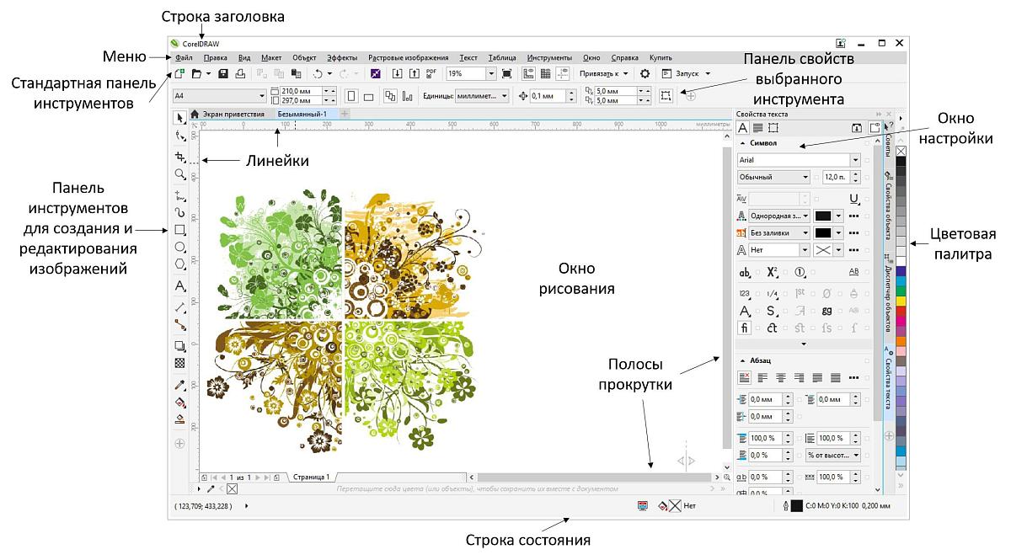Set portrait page orientation

coord(352,96)
